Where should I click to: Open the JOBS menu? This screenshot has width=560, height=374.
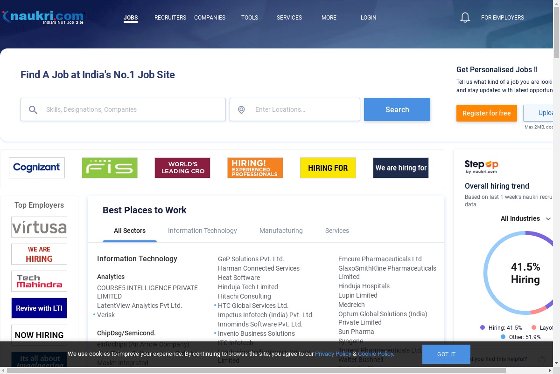[131, 18]
